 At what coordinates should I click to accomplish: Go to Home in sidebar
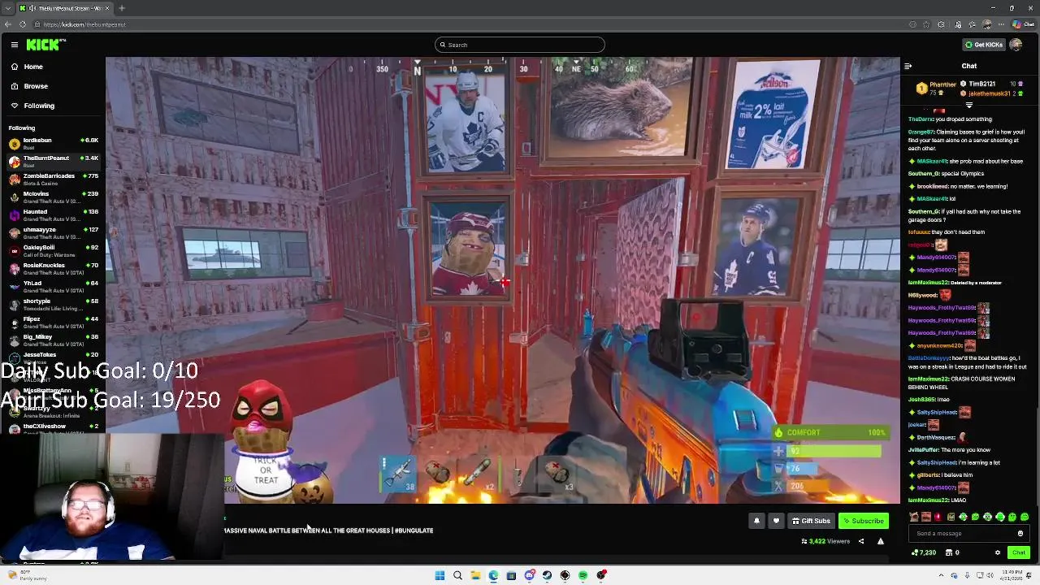(33, 67)
